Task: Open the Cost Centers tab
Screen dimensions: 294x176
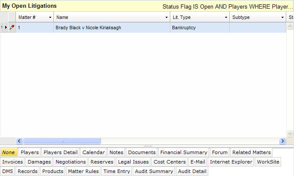Action: pos(169,161)
